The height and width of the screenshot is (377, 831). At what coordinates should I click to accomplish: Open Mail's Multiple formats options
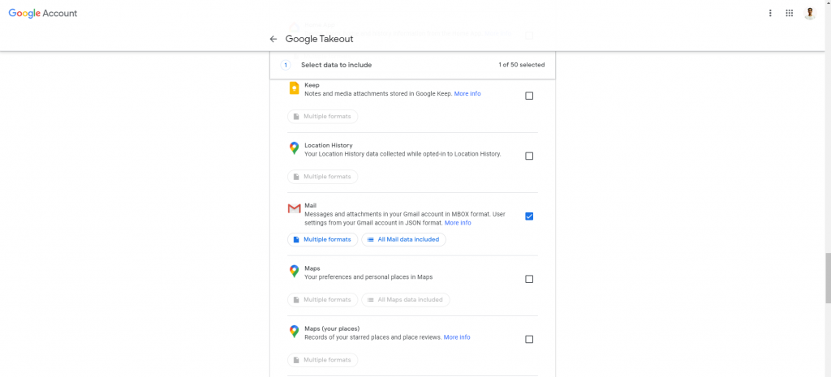click(x=323, y=239)
